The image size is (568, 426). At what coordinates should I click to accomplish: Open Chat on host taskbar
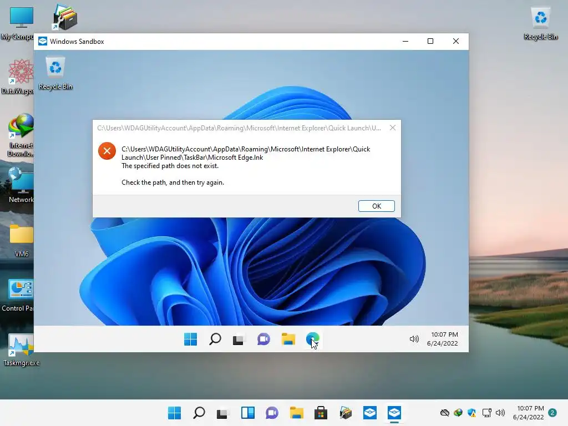pyautogui.click(x=272, y=413)
